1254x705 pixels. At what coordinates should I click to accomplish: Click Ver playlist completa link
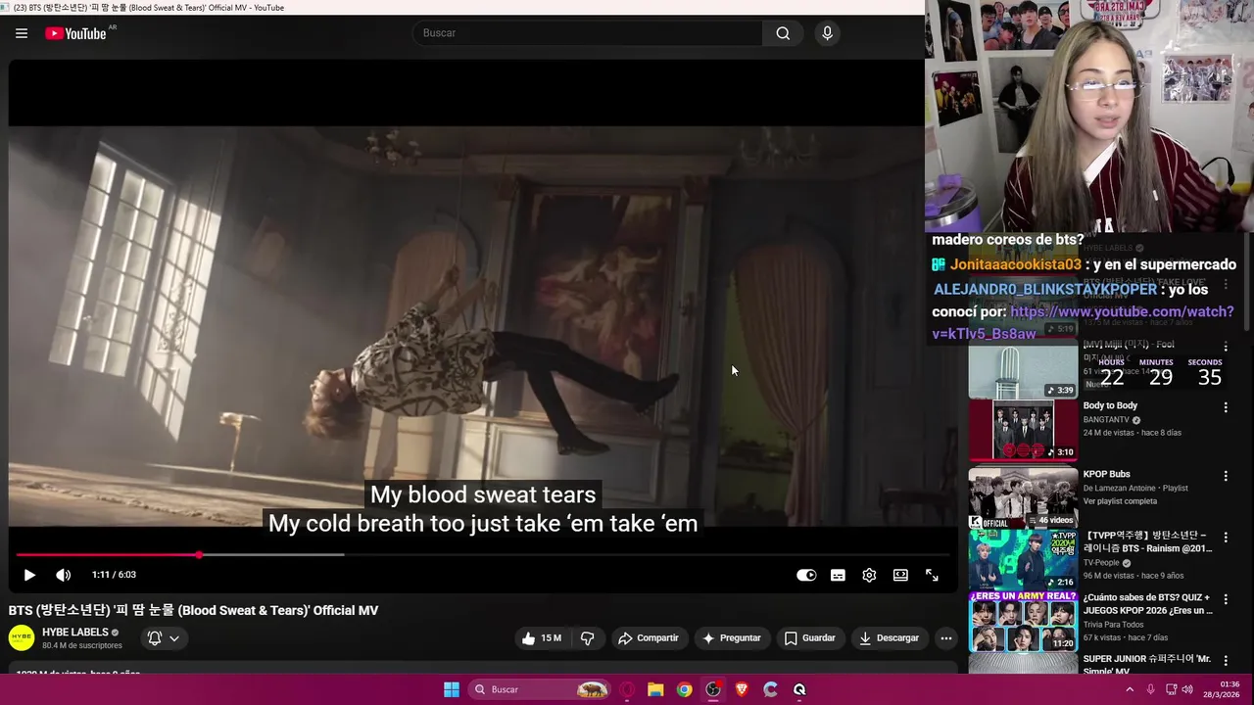[x=1120, y=501]
